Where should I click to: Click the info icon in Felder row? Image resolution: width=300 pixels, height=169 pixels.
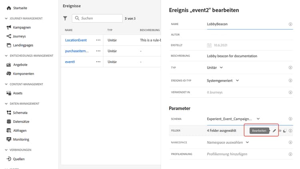pyautogui.click(x=290, y=131)
